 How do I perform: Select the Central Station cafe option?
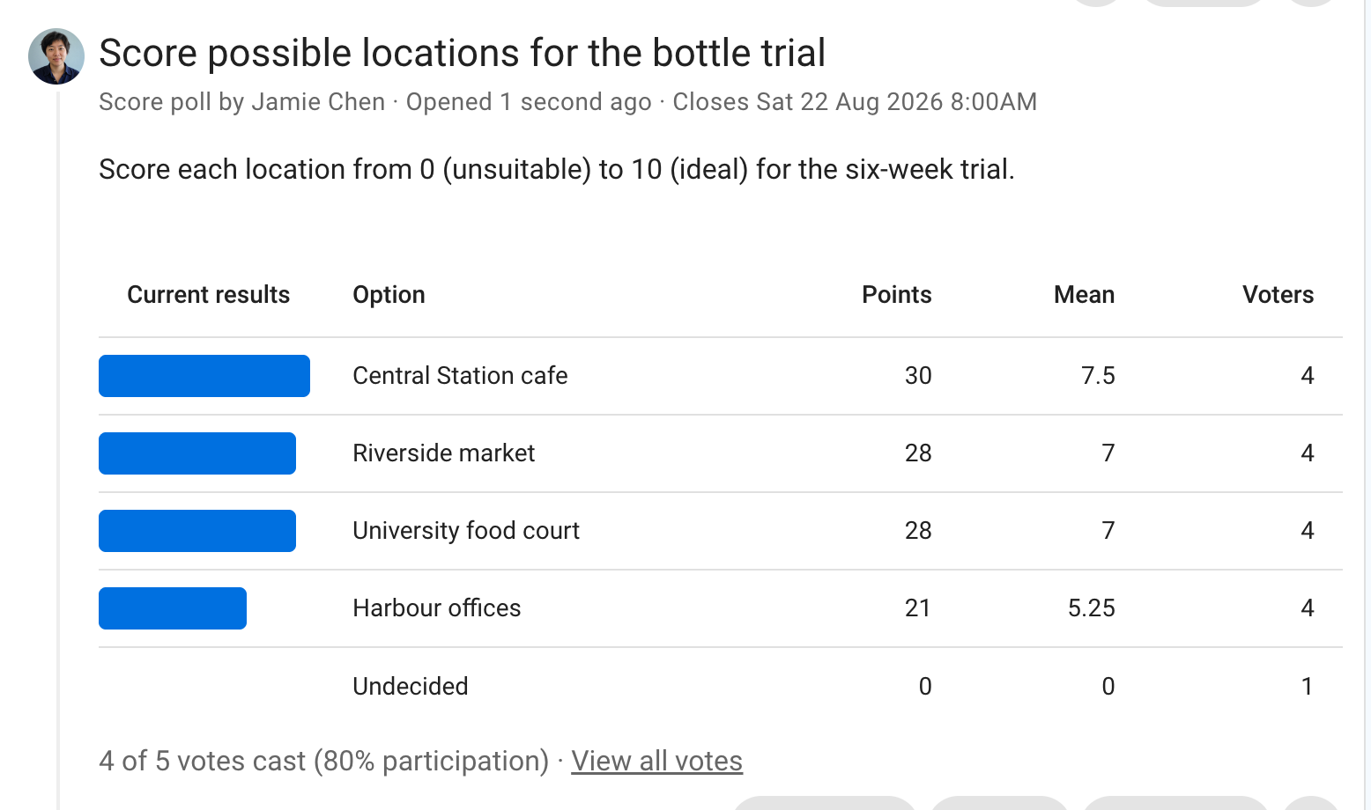(x=460, y=376)
